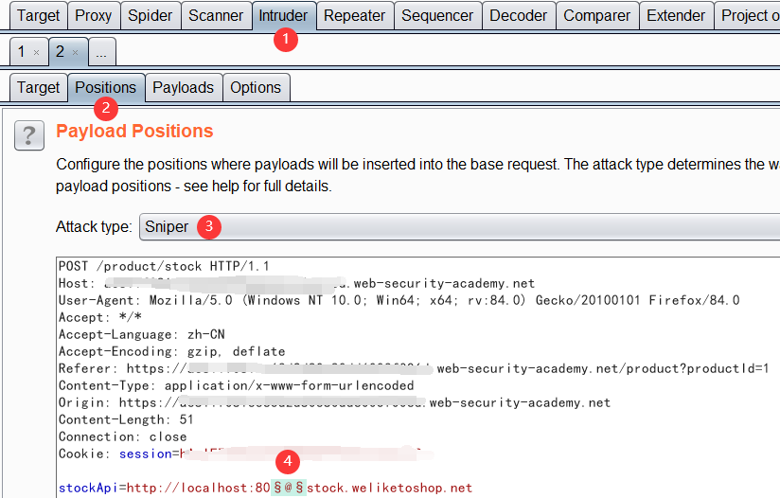Viewport: 780px width, 498px height.
Task: Close attack tab 1 with its x
Action: point(36,52)
